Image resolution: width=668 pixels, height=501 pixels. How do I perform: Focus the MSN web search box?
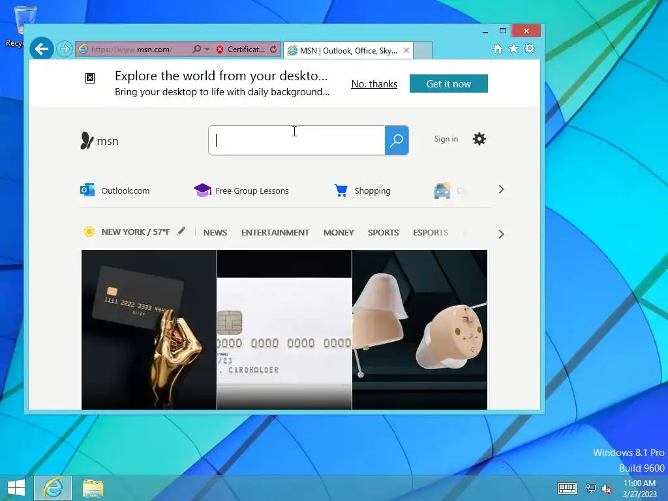[297, 140]
